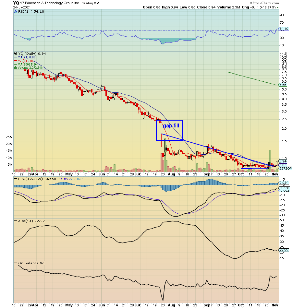Click the MA(200) 5.56 legend entry

26,64
